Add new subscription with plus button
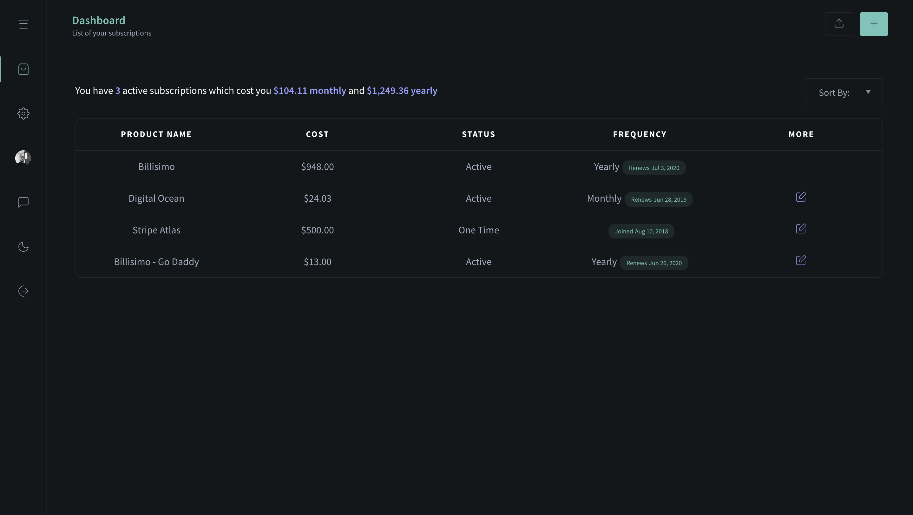This screenshot has width=913, height=515. pos(873,24)
